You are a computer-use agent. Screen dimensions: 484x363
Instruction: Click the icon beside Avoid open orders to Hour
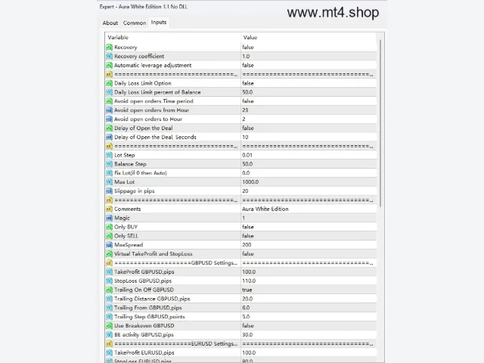point(109,119)
